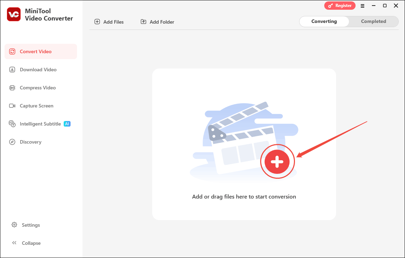Click the red plus button to add files

coord(278,161)
